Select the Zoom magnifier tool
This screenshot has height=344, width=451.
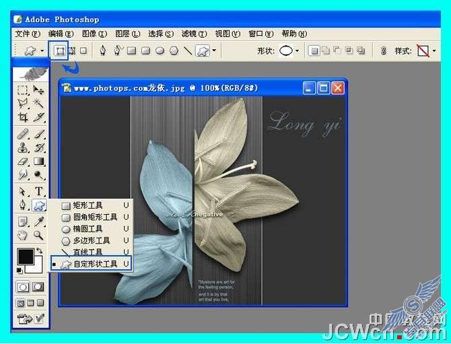(x=38, y=235)
